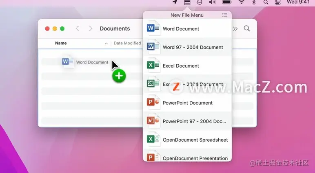Show more toolbar items with the double chevron
This screenshot has height=173, width=315.
point(235,29)
